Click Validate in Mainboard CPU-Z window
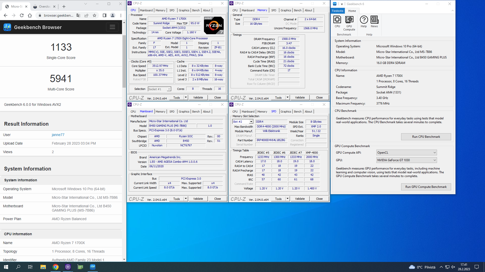485x272 pixels. [198, 199]
